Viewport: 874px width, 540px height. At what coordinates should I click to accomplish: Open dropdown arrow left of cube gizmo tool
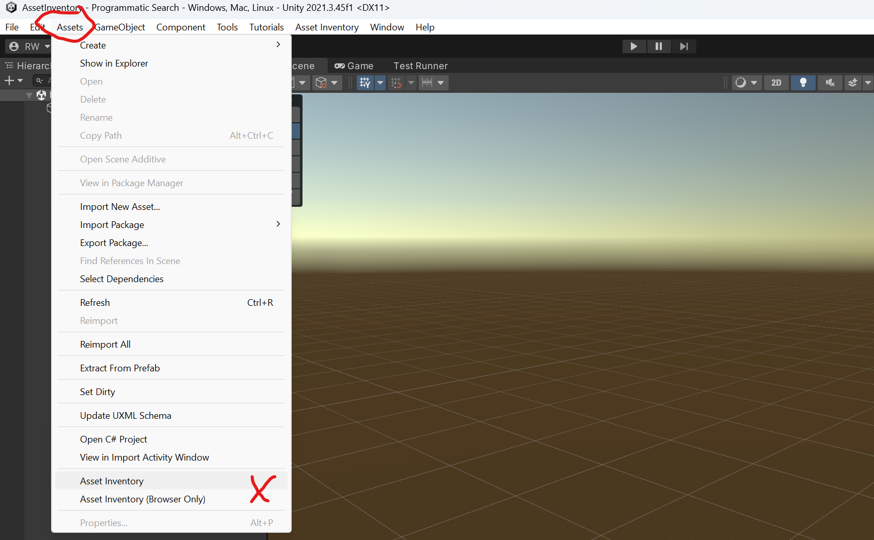point(302,83)
